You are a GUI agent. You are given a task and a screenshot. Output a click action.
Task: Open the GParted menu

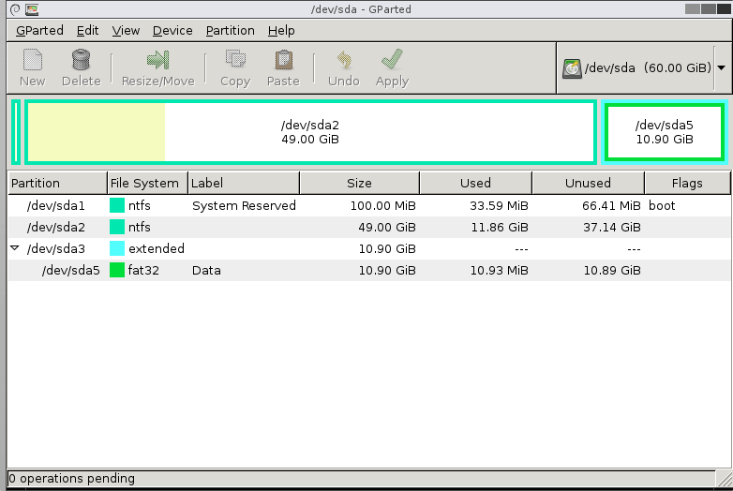(39, 30)
